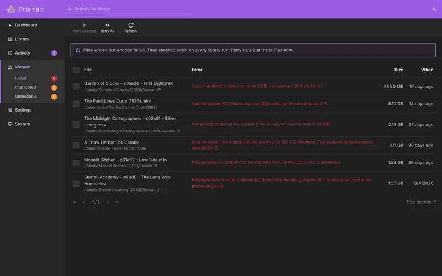The image size is (442, 276).
Task: Click the Retry Selected play icon
Action: coord(85,25)
